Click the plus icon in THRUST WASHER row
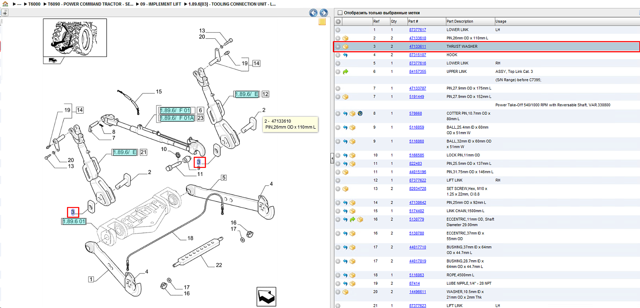Image resolution: width=640 pixels, height=308 pixels. (338, 46)
